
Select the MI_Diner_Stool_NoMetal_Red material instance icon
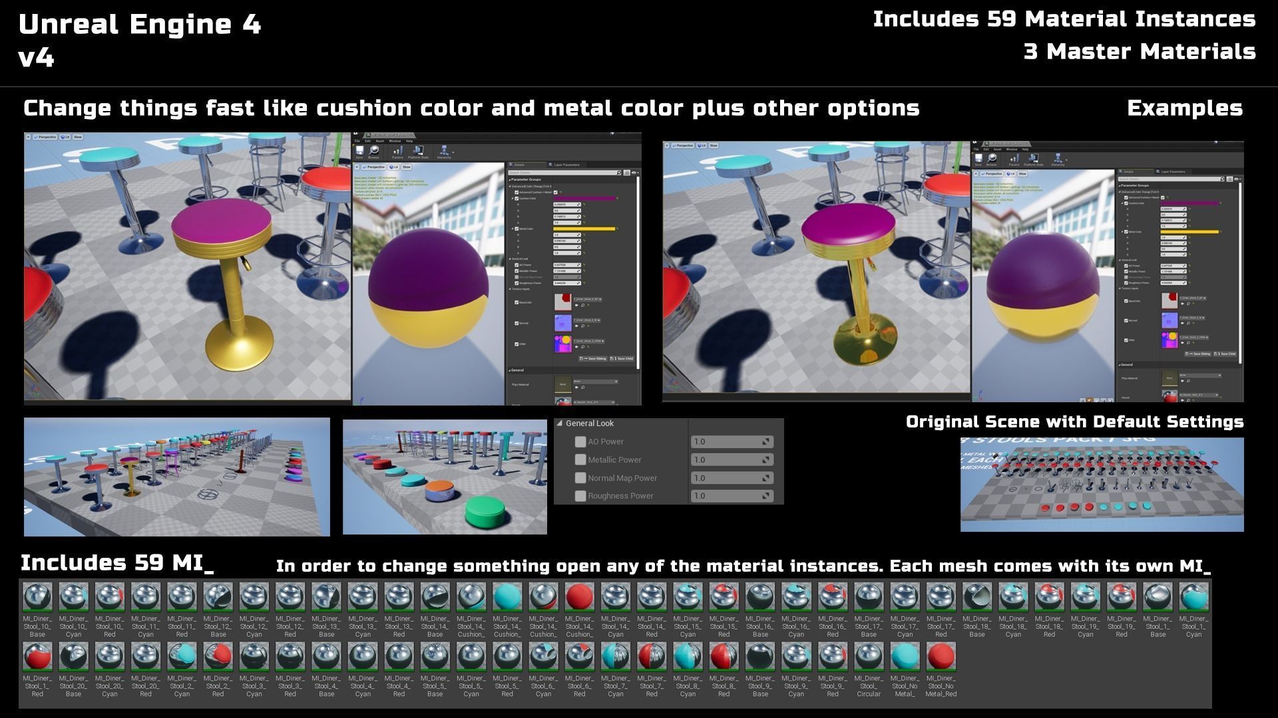click(x=941, y=657)
